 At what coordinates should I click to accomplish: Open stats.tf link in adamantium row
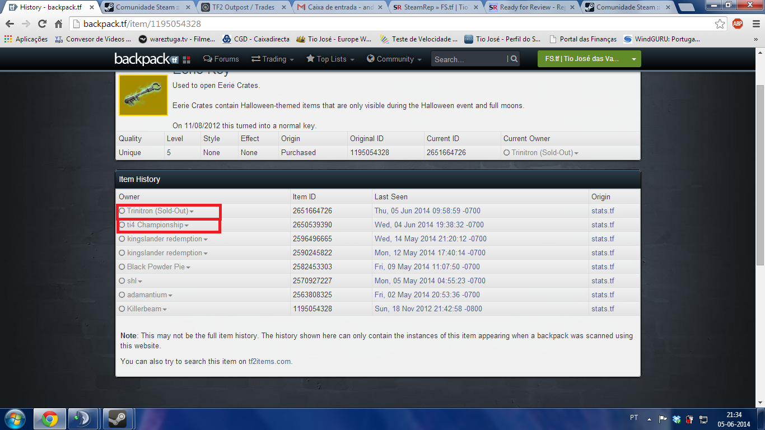click(603, 295)
